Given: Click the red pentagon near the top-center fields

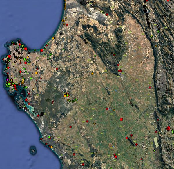Looking at the screenshot, I should coord(107,14).
